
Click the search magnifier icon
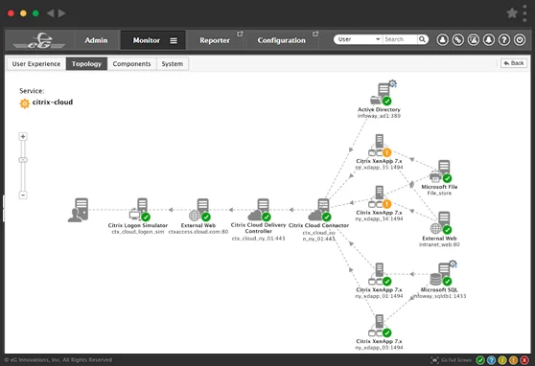tap(422, 39)
